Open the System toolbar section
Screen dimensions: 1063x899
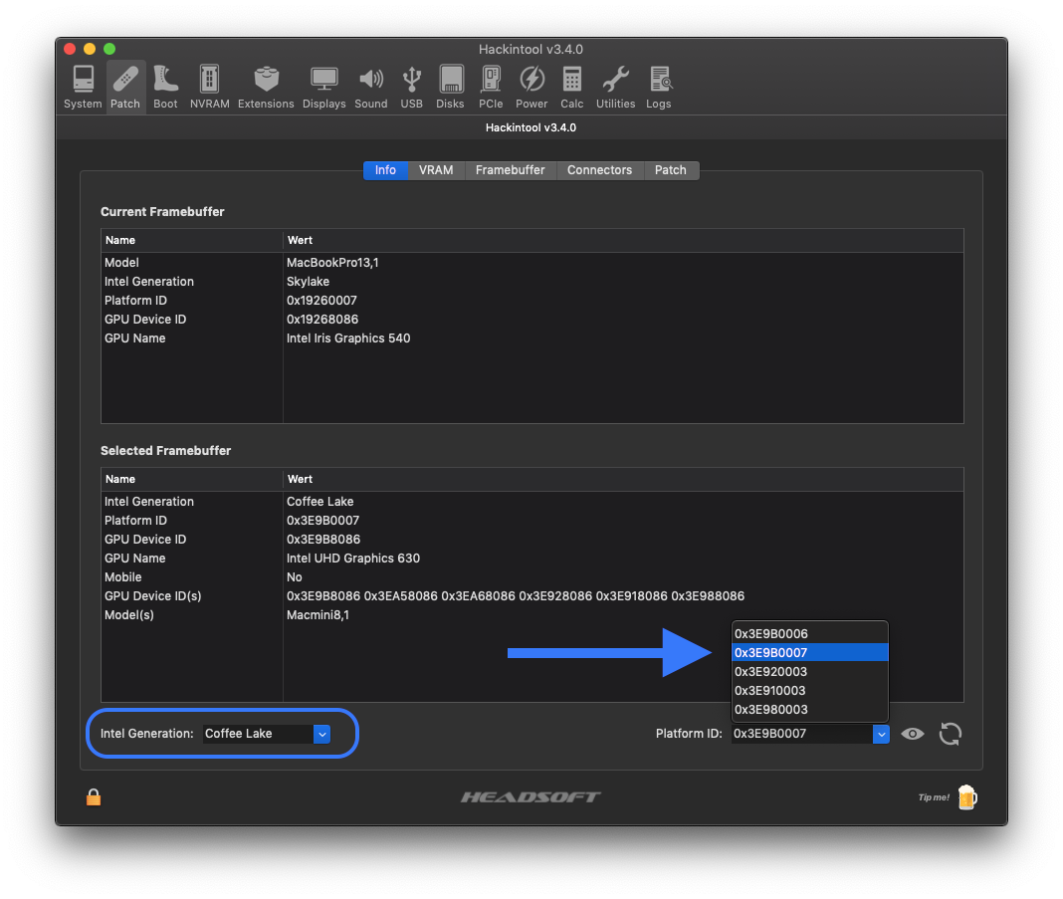[x=83, y=86]
